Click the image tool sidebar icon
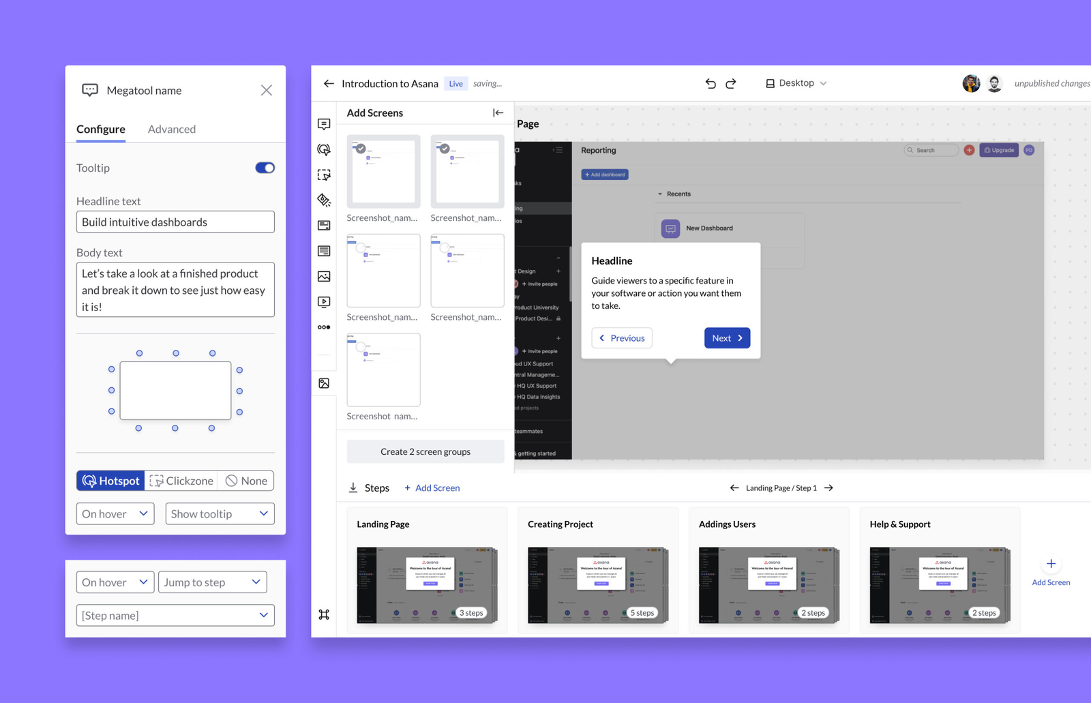The width and height of the screenshot is (1091, 703). click(x=324, y=277)
